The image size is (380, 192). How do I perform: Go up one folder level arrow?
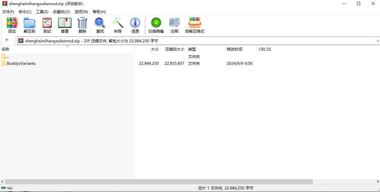click(x=7, y=40)
